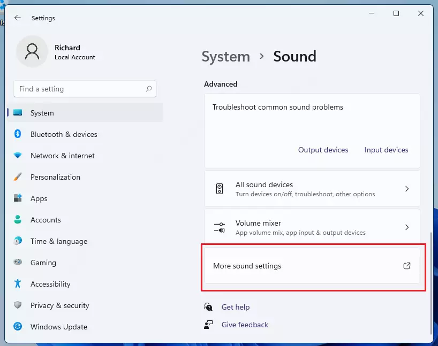Troubleshoot Input devices
Screen dimensions: 438x346
coord(386,150)
